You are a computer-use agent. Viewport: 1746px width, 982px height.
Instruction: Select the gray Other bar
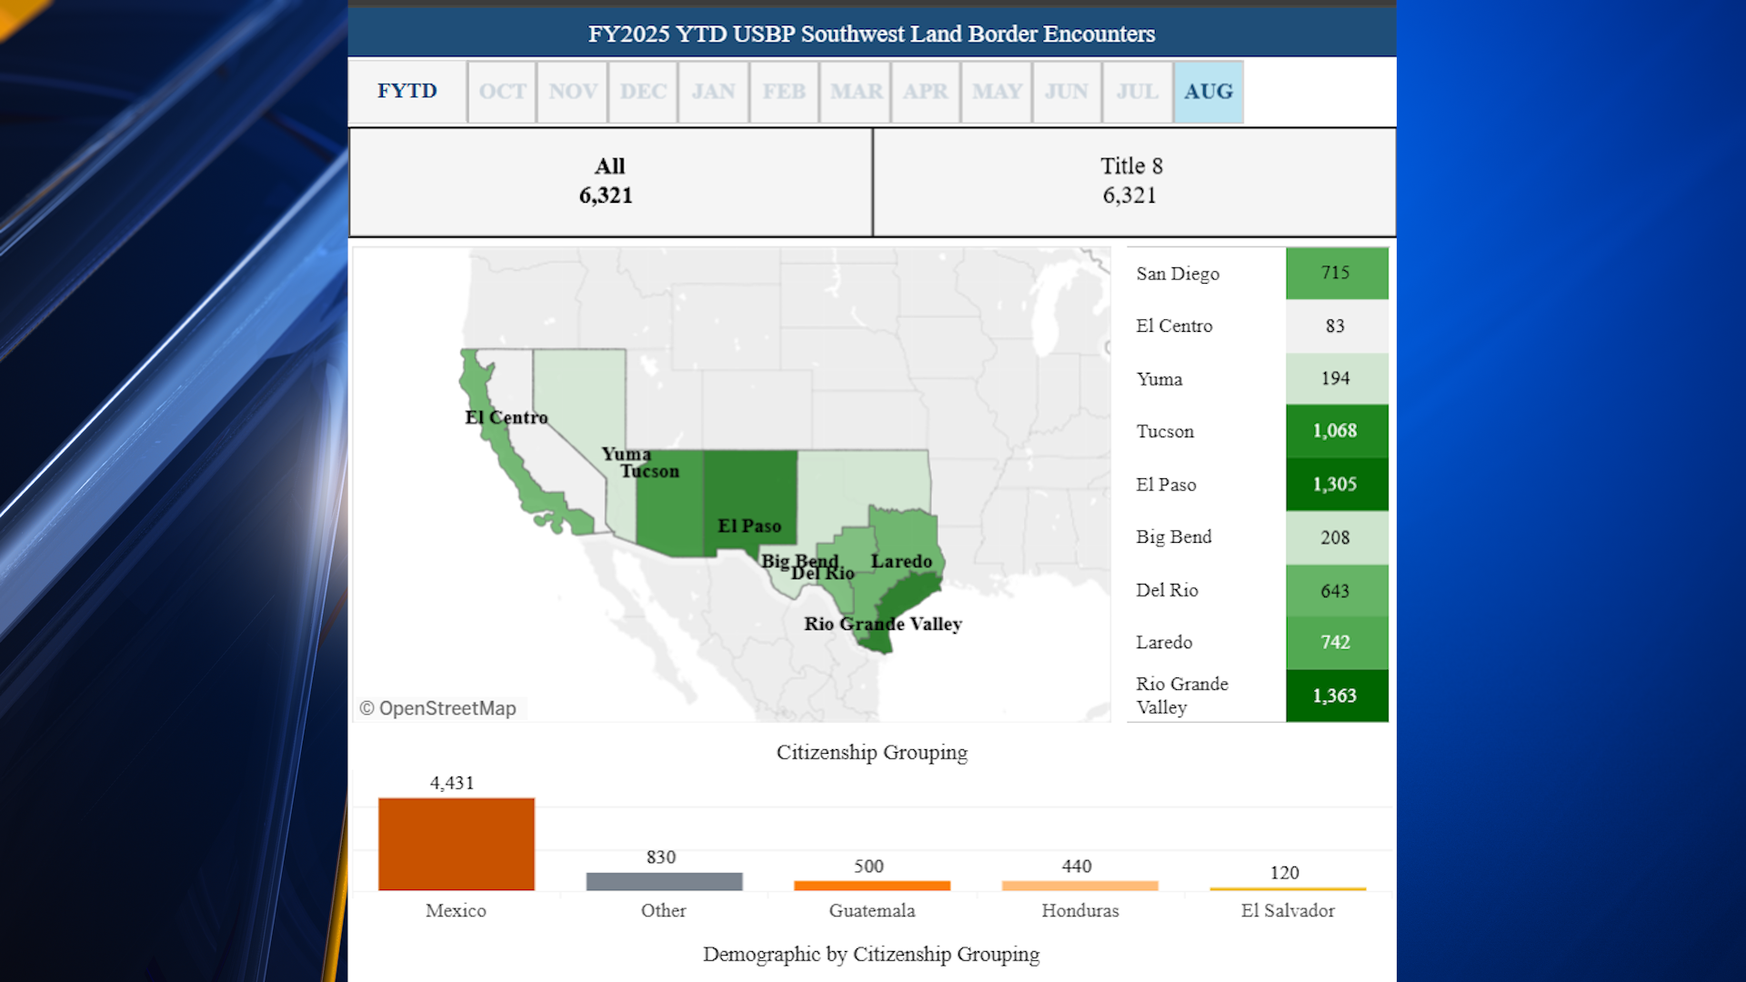(x=664, y=881)
